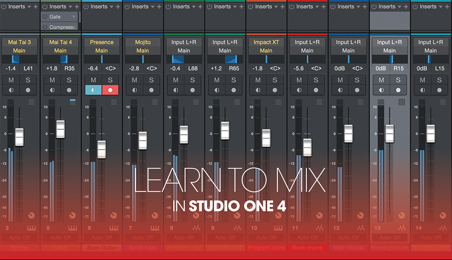Click the audio waveform icon on channel 8
Image resolution: width=452 pixels, height=260 pixels.
196,228
